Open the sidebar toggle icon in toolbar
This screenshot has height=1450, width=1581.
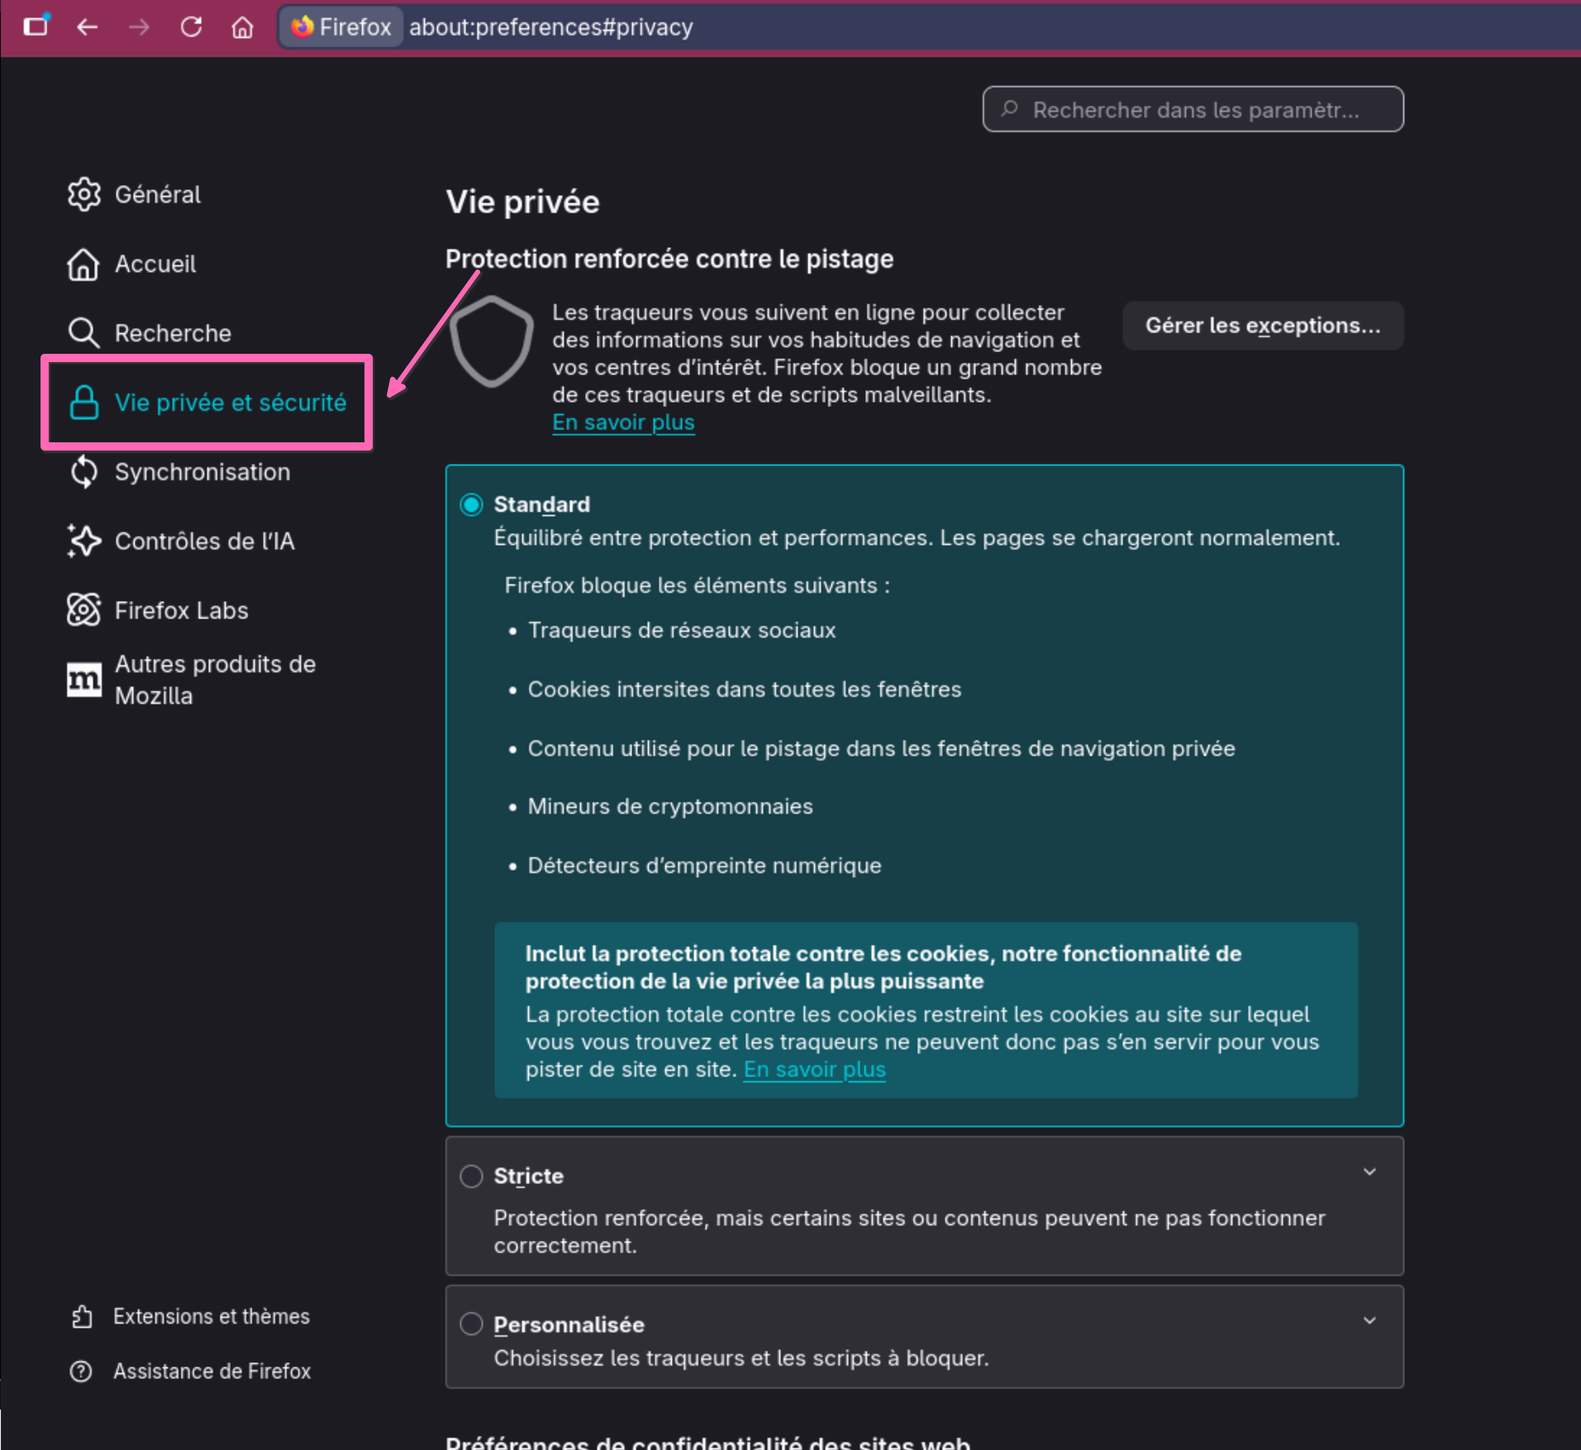tap(35, 26)
